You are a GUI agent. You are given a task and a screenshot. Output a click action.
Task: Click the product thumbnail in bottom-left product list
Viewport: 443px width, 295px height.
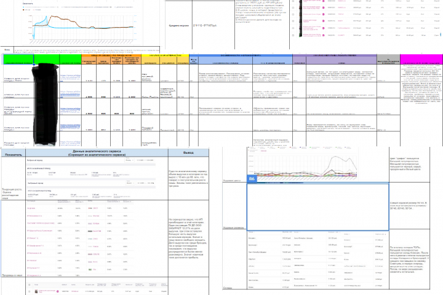pyautogui.click(x=36, y=291)
